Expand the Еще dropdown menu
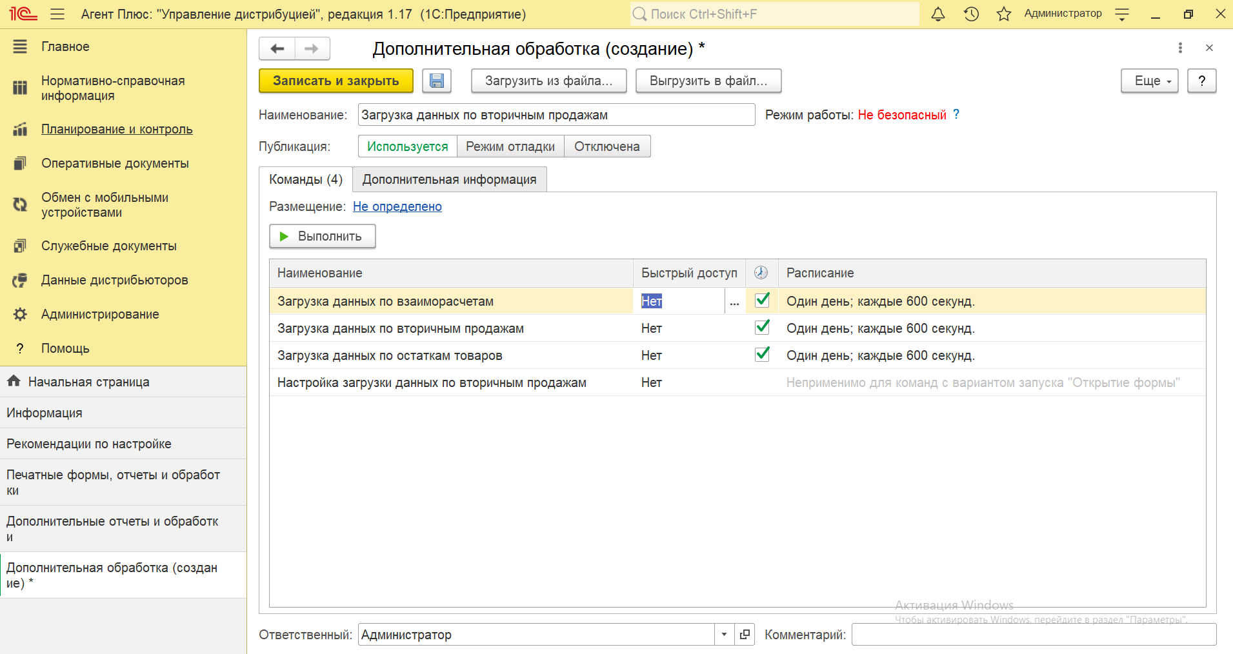Screen dimensions: 1233x654 click(1150, 81)
